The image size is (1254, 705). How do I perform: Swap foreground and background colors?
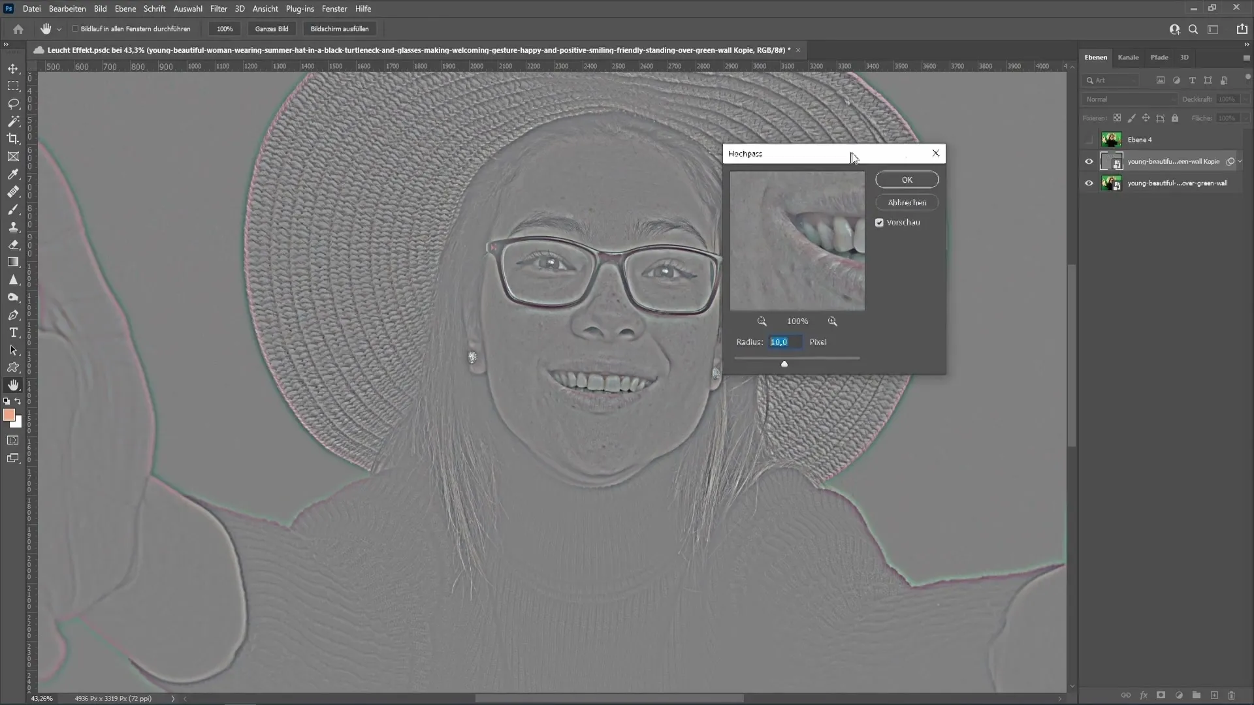pyautogui.click(x=18, y=401)
